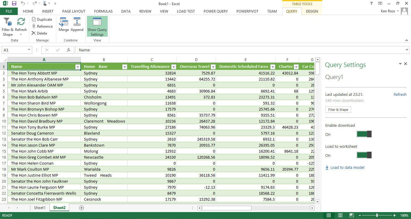Image resolution: width=411 pixels, height=219 pixels.
Task: Switch to the Sheet1 tab
Action: pyautogui.click(x=40, y=208)
